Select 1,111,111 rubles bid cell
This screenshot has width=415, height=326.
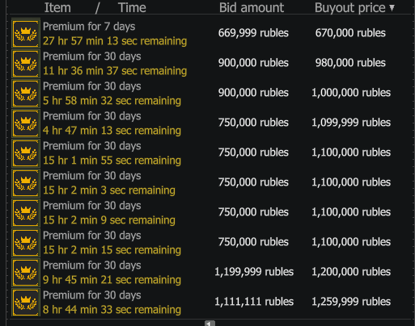[254, 302]
